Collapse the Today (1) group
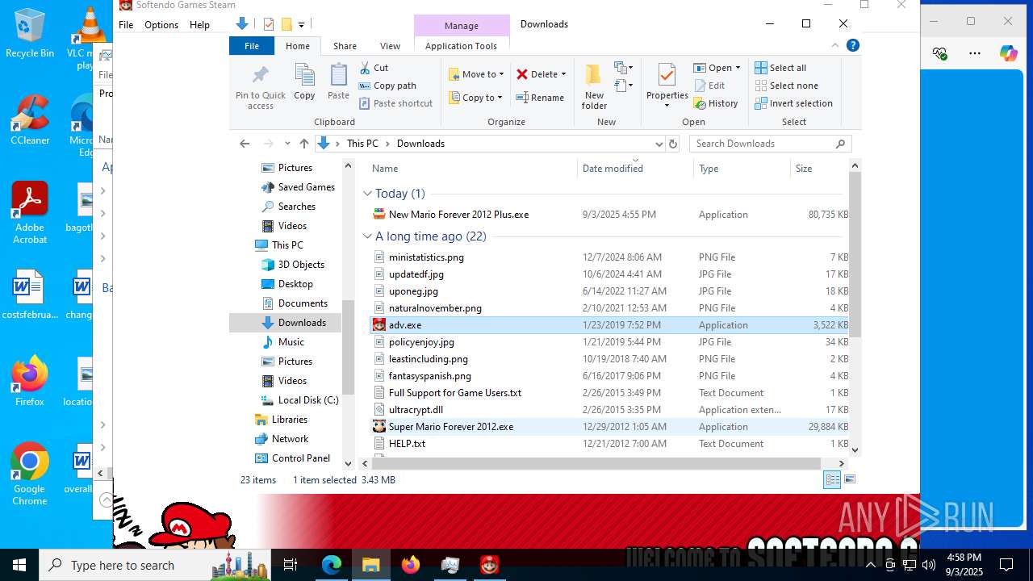The width and height of the screenshot is (1033, 581). (x=367, y=194)
